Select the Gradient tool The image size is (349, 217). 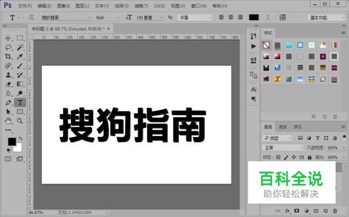pos(20,84)
